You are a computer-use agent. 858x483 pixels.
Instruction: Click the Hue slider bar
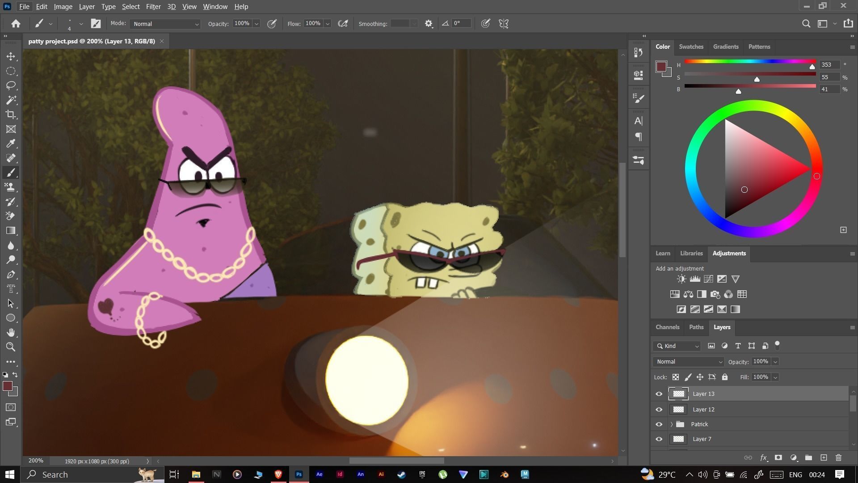(x=750, y=61)
